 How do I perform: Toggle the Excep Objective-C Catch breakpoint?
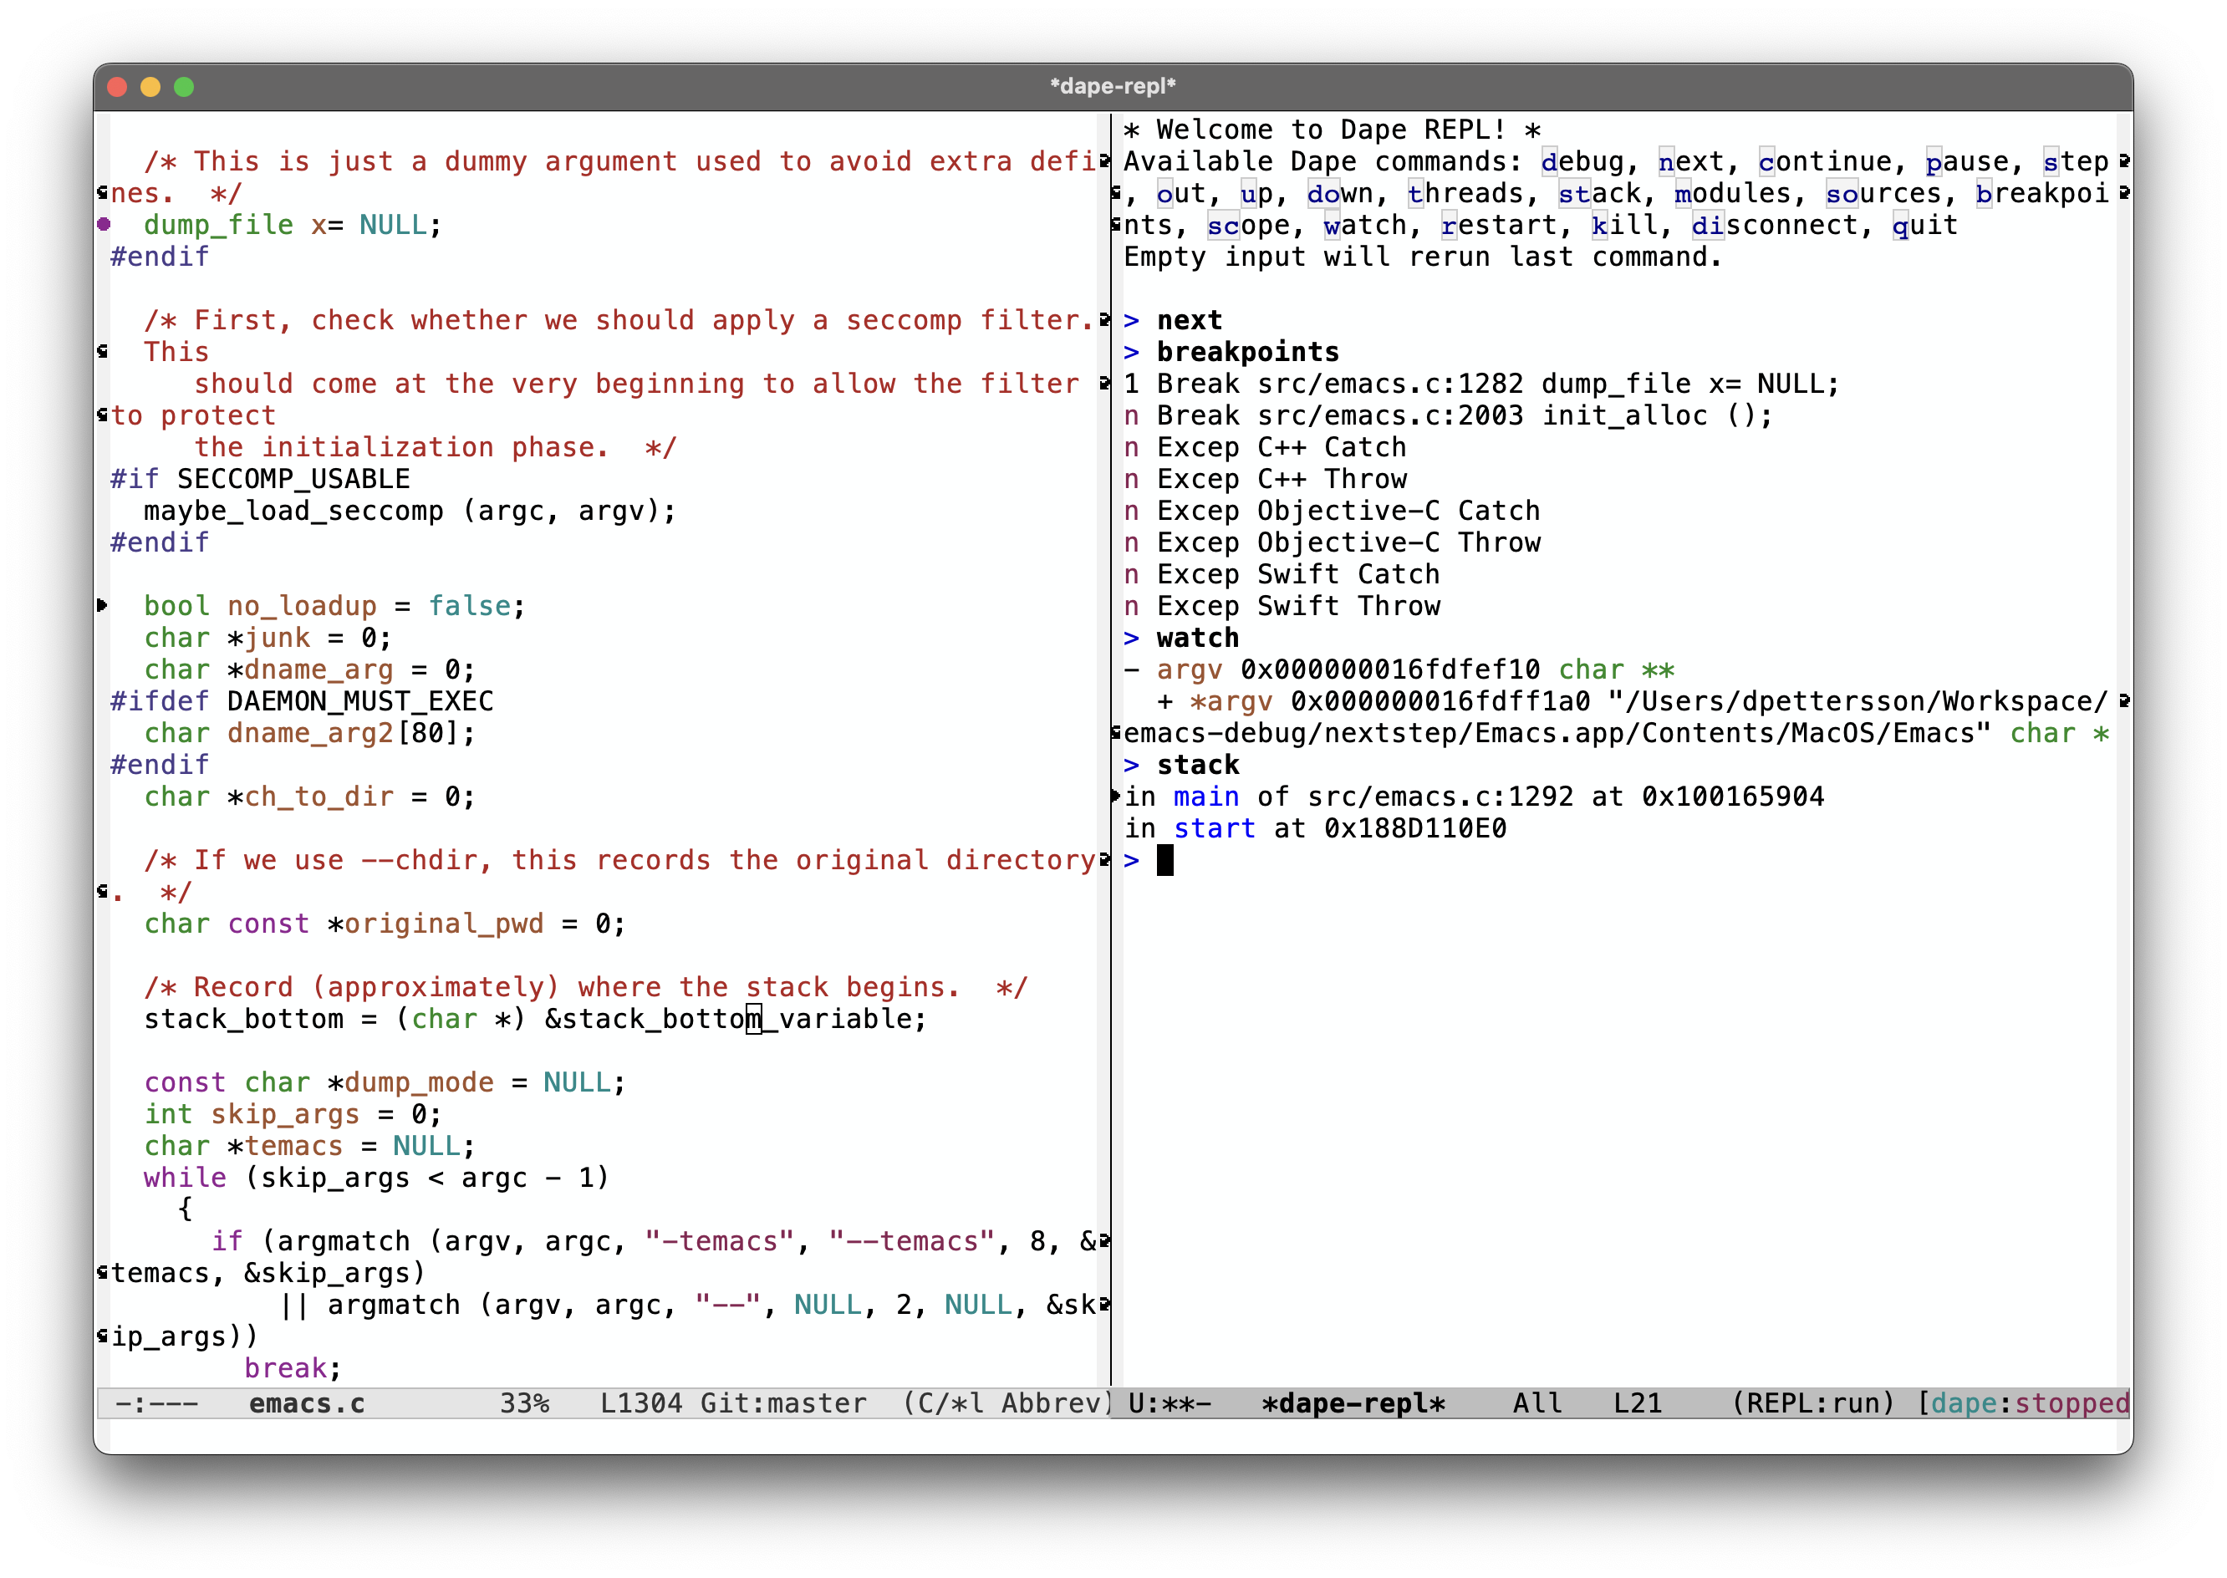(x=1131, y=512)
